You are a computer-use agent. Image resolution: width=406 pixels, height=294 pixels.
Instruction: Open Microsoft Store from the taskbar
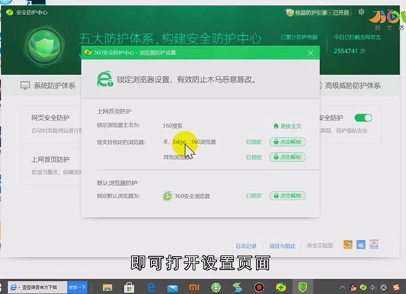tap(129, 287)
